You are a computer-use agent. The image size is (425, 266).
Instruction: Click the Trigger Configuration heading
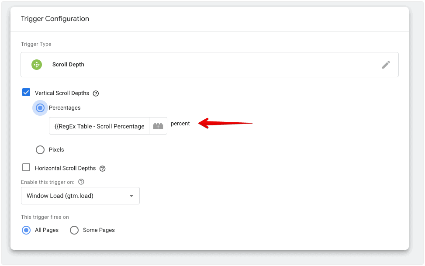(x=55, y=19)
